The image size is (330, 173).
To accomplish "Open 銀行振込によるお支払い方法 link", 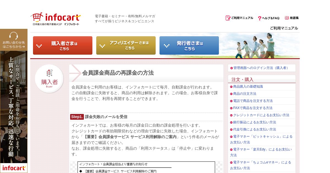I will click(x=255, y=122).
